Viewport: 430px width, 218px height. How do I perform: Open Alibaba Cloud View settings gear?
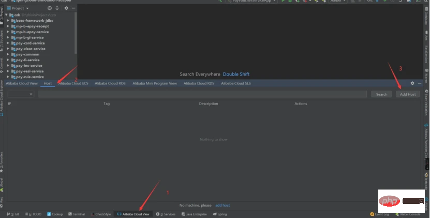412,83
